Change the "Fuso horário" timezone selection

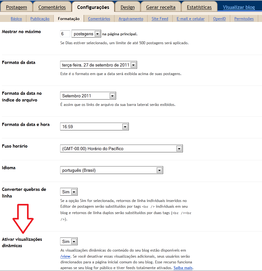[180, 148]
